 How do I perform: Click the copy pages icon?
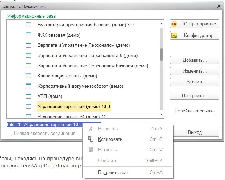tap(91, 139)
